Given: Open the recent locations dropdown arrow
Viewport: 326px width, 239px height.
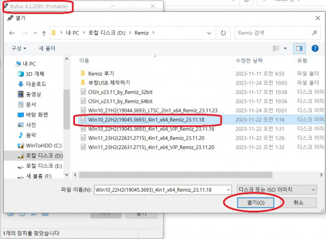Looking at the screenshot, I should click(35, 33).
